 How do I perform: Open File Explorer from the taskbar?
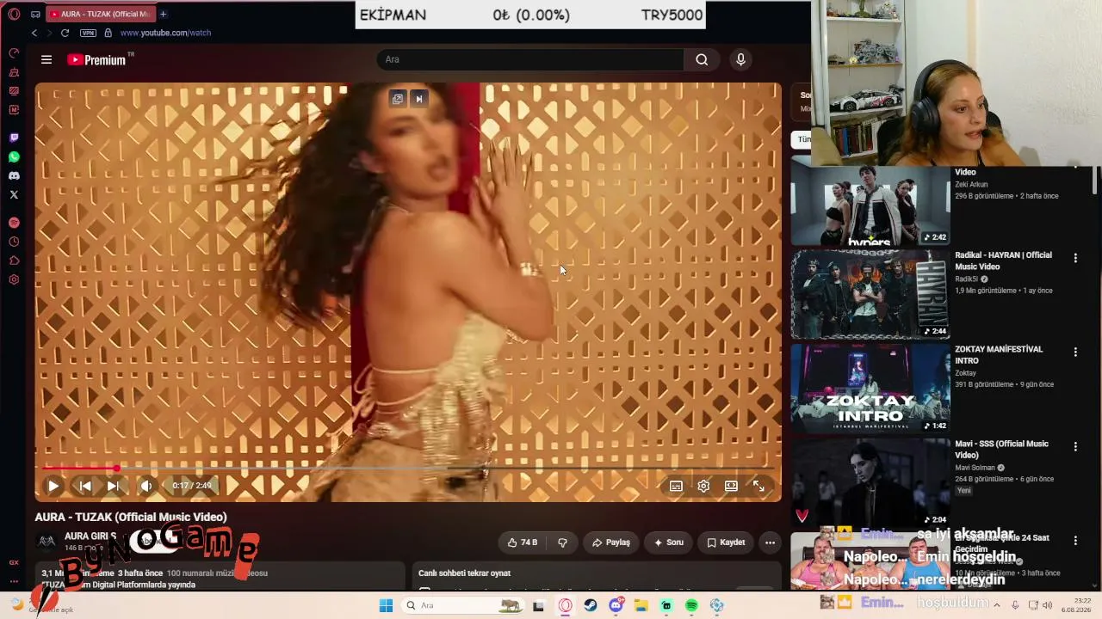(641, 605)
